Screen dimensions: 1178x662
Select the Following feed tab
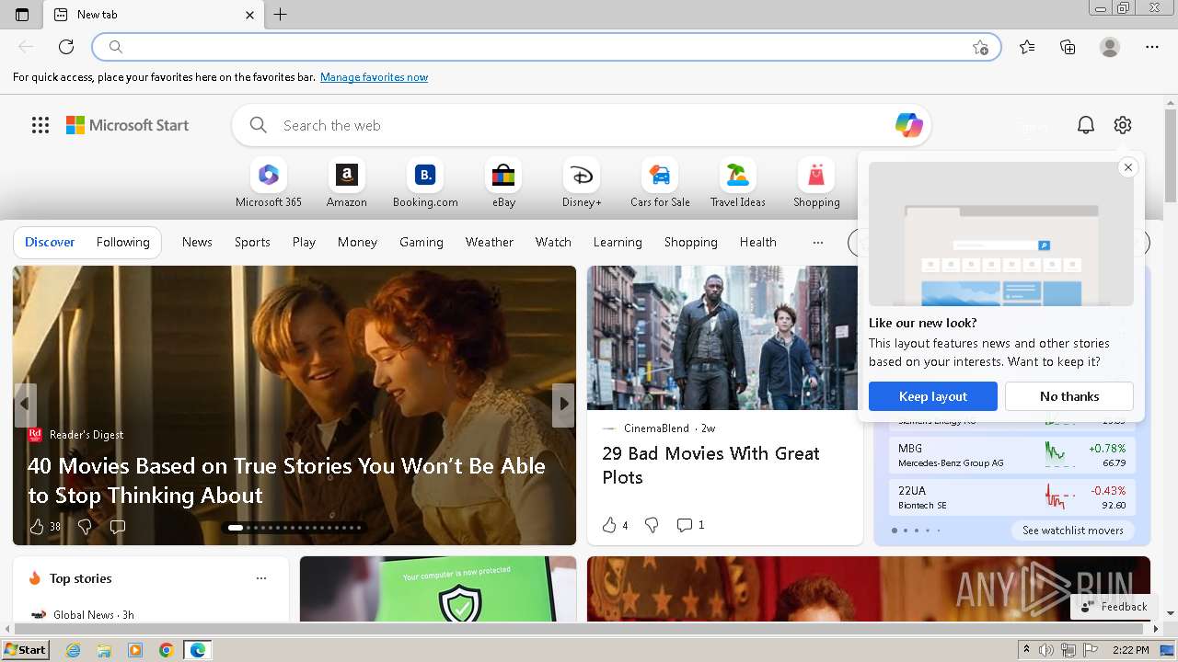(x=122, y=242)
